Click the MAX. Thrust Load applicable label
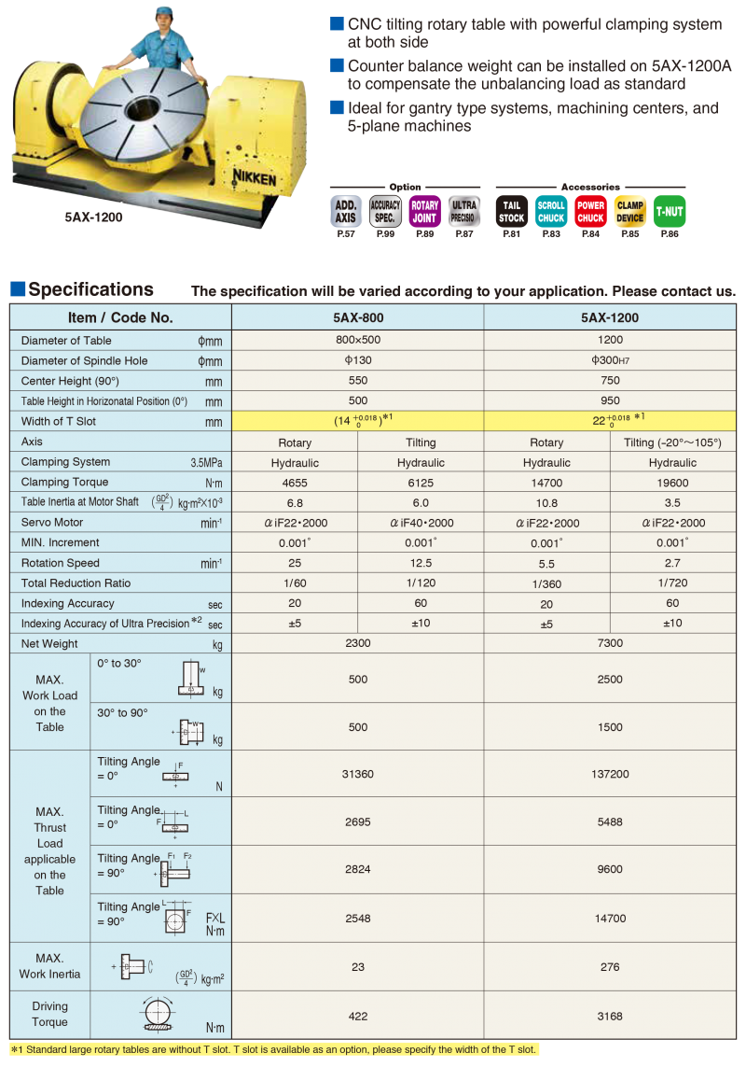This screenshot has width=746, height=1067. (x=49, y=850)
